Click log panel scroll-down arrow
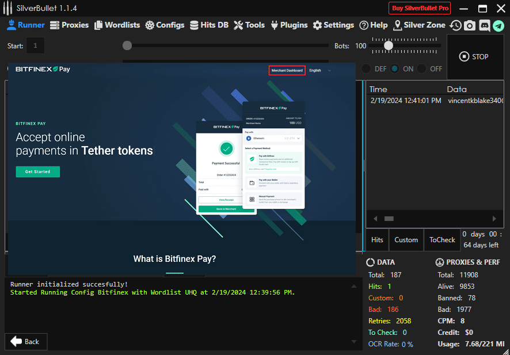Image resolution: width=510 pixels, height=355 pixels. coord(354,342)
